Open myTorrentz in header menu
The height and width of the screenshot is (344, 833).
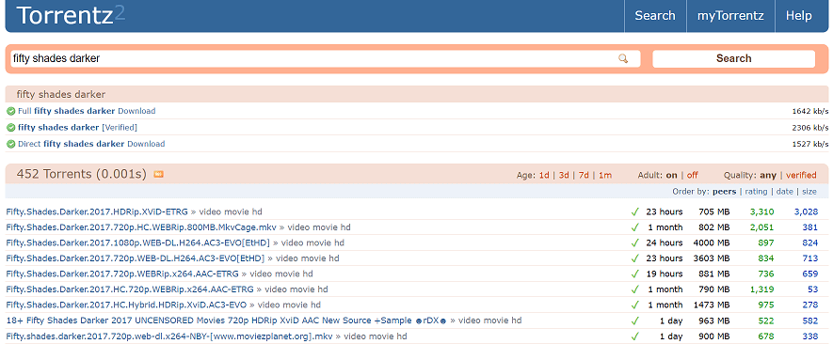pyautogui.click(x=730, y=16)
